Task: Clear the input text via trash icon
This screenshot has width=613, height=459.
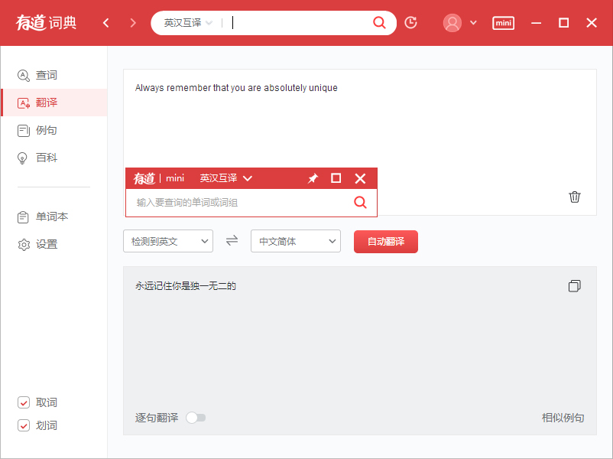Action: (x=575, y=197)
